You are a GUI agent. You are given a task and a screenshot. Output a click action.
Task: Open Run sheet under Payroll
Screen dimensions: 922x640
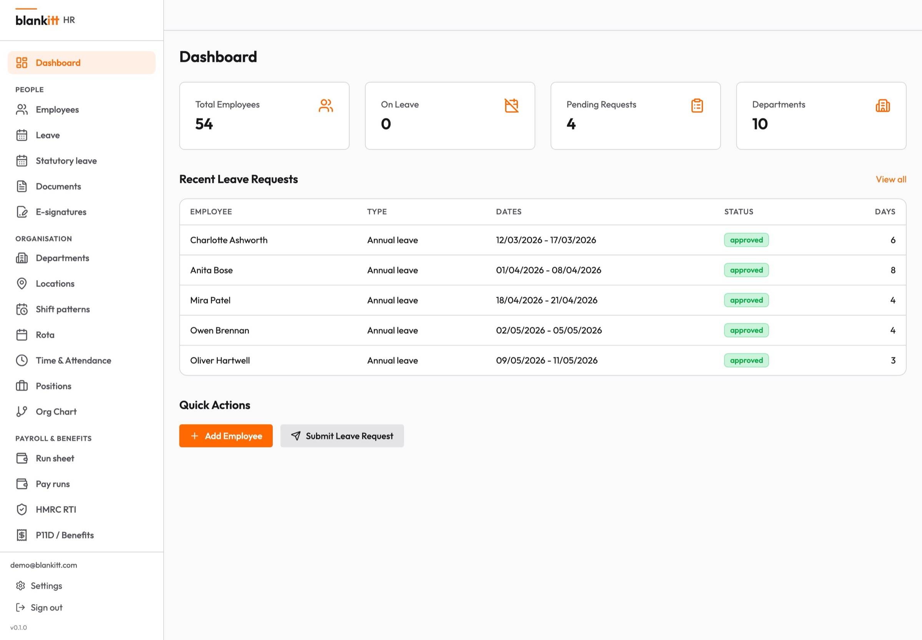click(81, 458)
